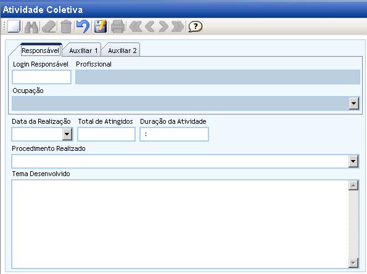
Task: Click the new blank record icon
Action: (14, 26)
